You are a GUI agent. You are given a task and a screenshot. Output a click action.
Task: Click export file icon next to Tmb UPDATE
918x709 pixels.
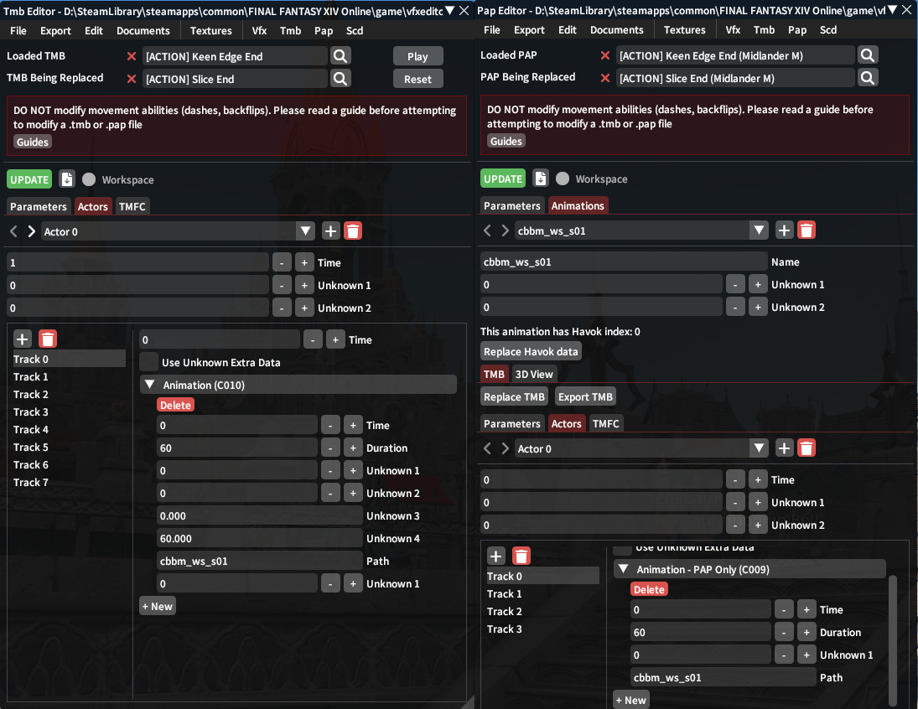pyautogui.click(x=67, y=179)
